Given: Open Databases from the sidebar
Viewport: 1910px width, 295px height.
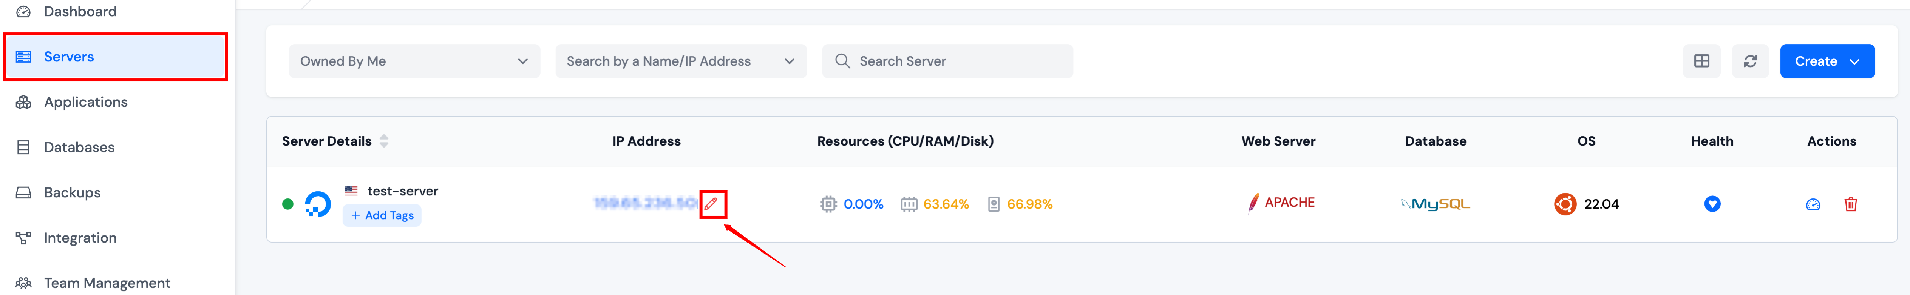Looking at the screenshot, I should click(x=79, y=147).
